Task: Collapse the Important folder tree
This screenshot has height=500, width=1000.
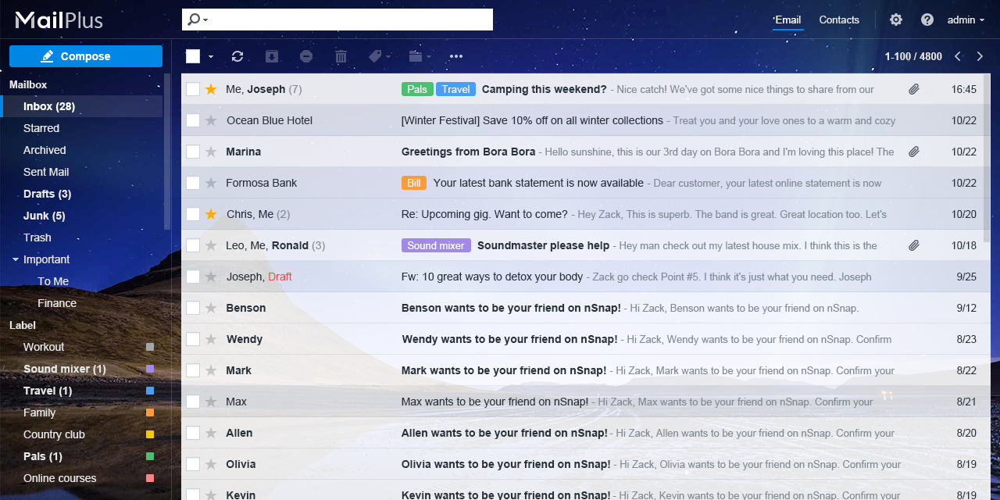Action: pyautogui.click(x=16, y=259)
